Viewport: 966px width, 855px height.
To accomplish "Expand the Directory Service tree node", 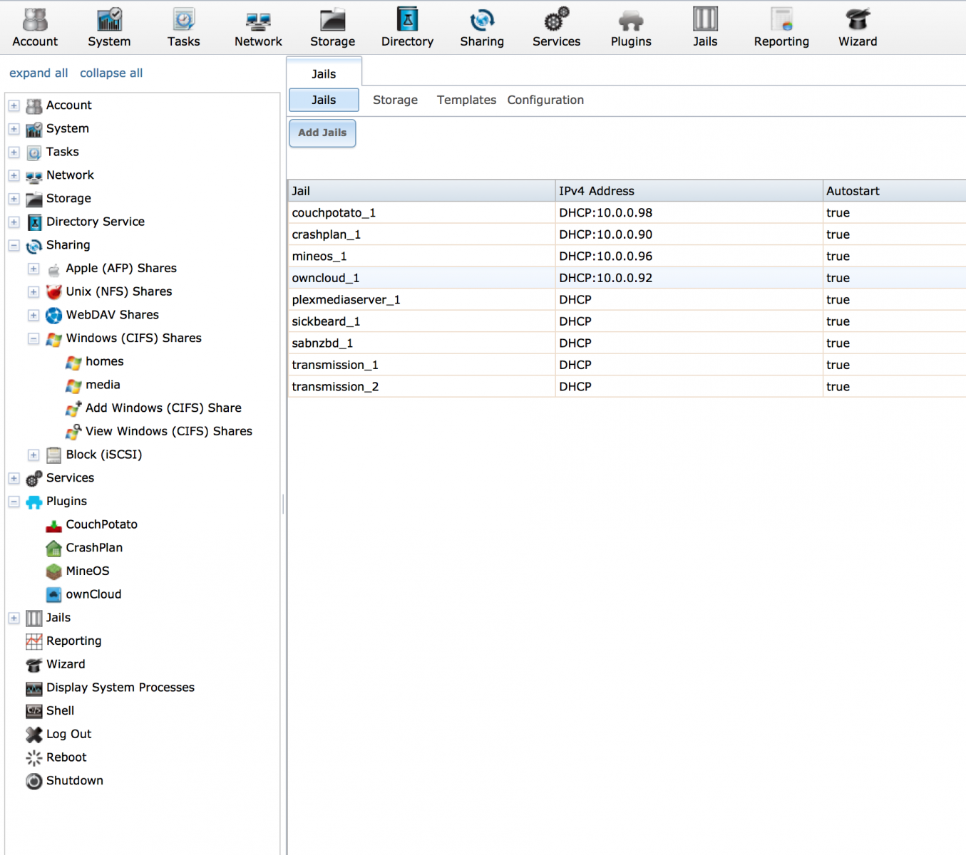I will [x=14, y=222].
